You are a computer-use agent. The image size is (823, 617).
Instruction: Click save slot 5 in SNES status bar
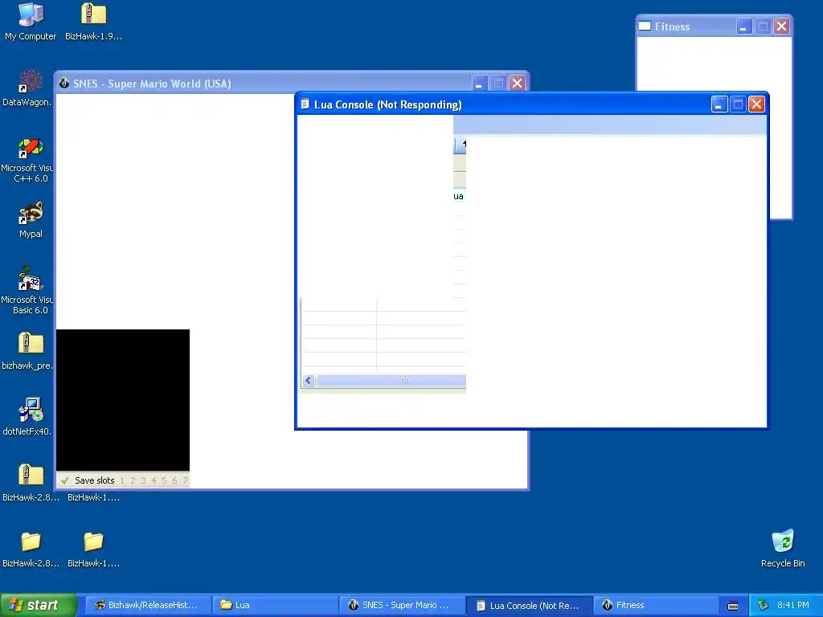click(164, 480)
